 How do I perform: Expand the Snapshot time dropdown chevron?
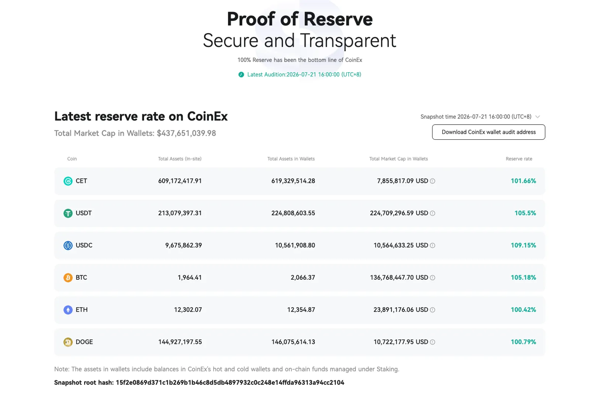[x=538, y=117]
